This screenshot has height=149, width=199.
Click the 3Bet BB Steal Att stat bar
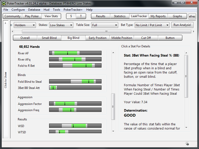75,88
